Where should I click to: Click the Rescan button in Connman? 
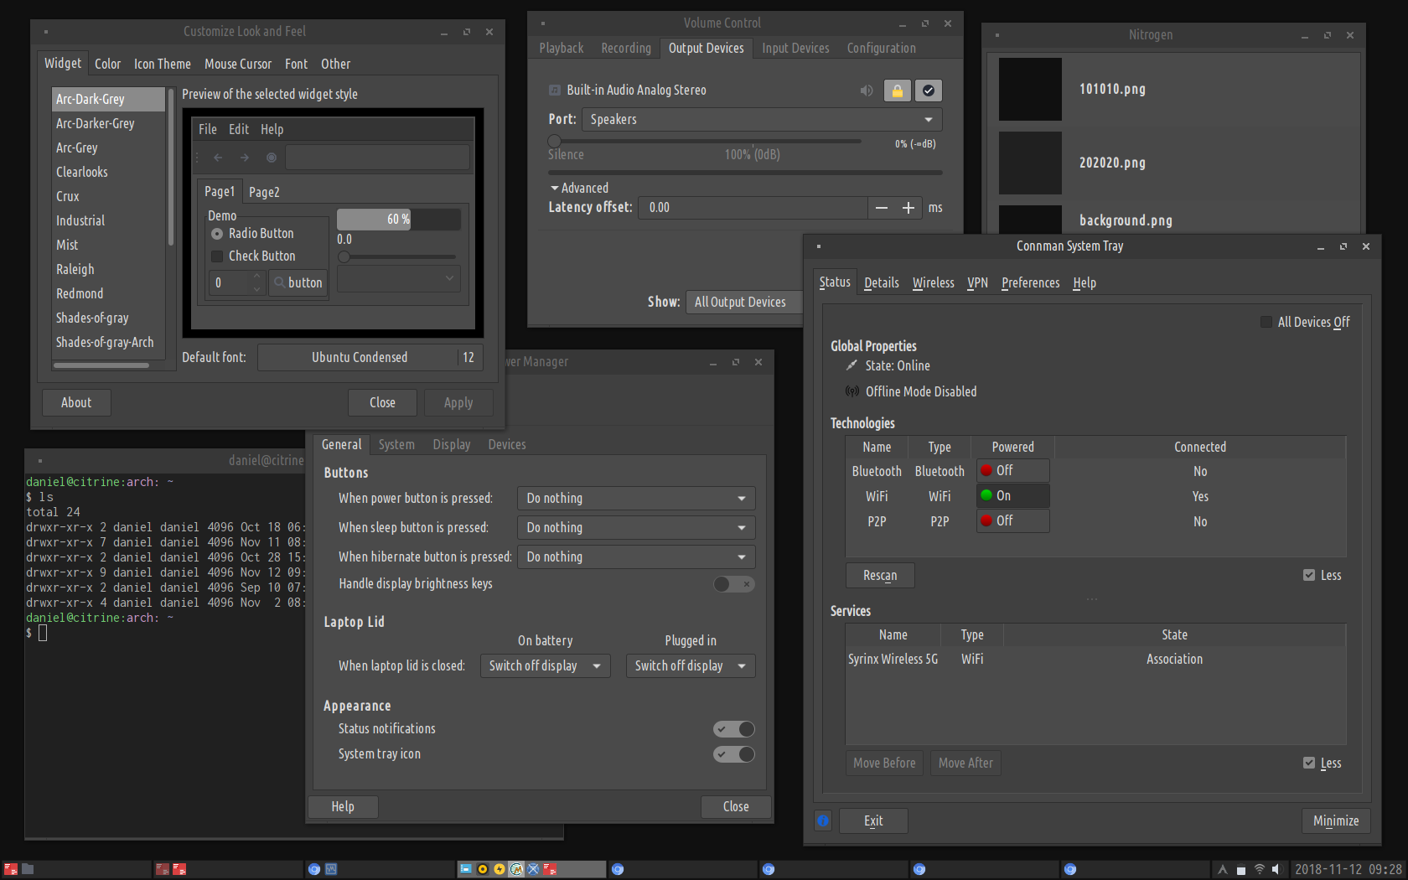click(880, 576)
